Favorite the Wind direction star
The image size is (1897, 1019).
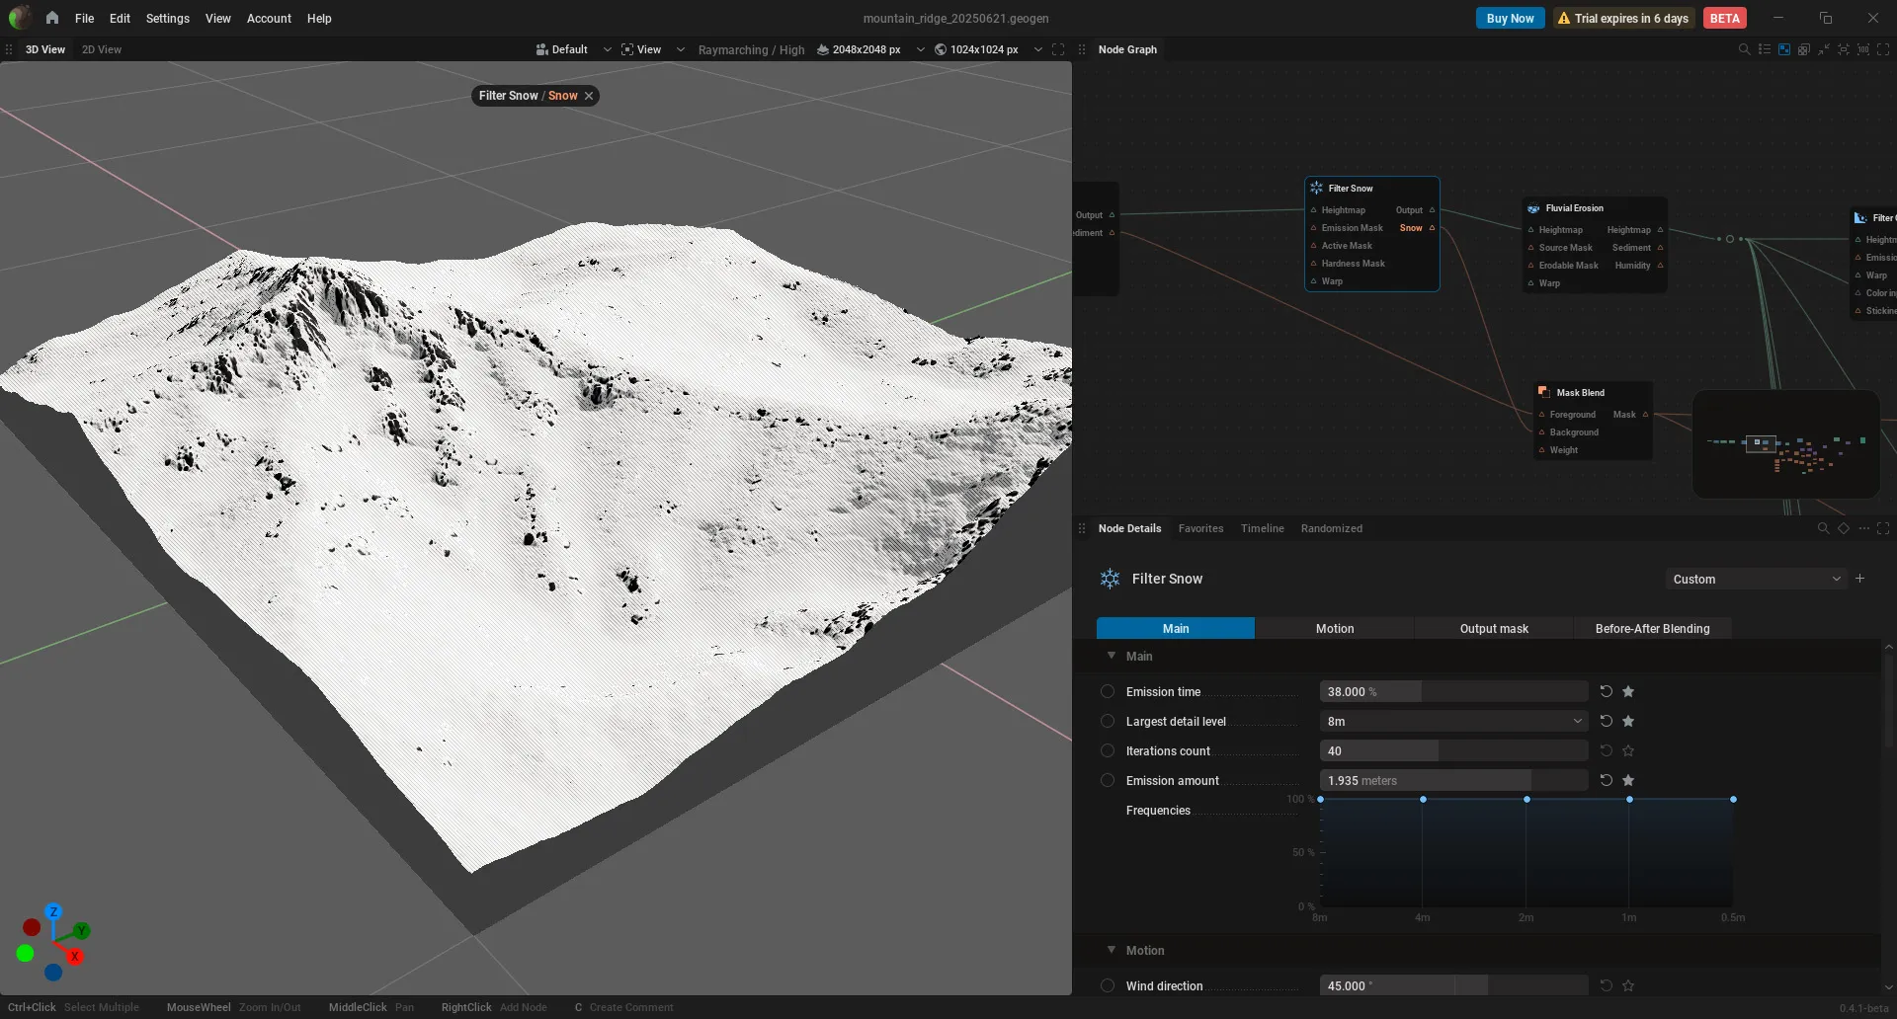pos(1628,985)
